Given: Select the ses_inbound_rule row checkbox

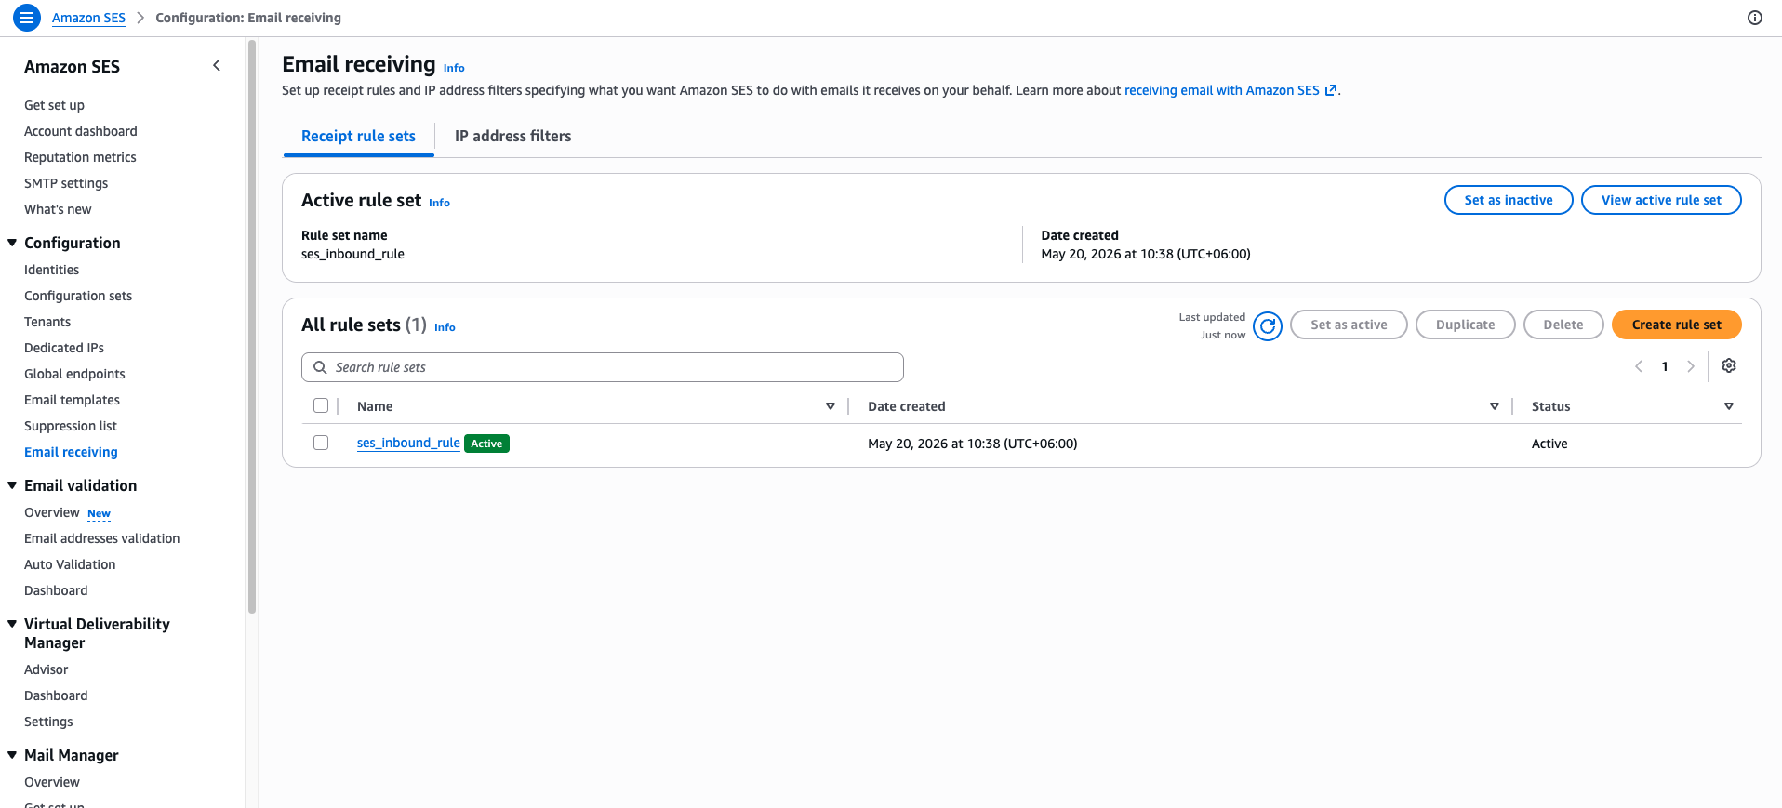Looking at the screenshot, I should coord(321,443).
